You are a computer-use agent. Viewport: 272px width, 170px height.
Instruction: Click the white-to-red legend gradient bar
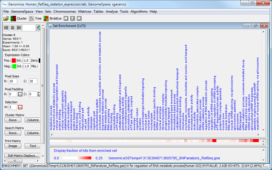tap(77, 158)
